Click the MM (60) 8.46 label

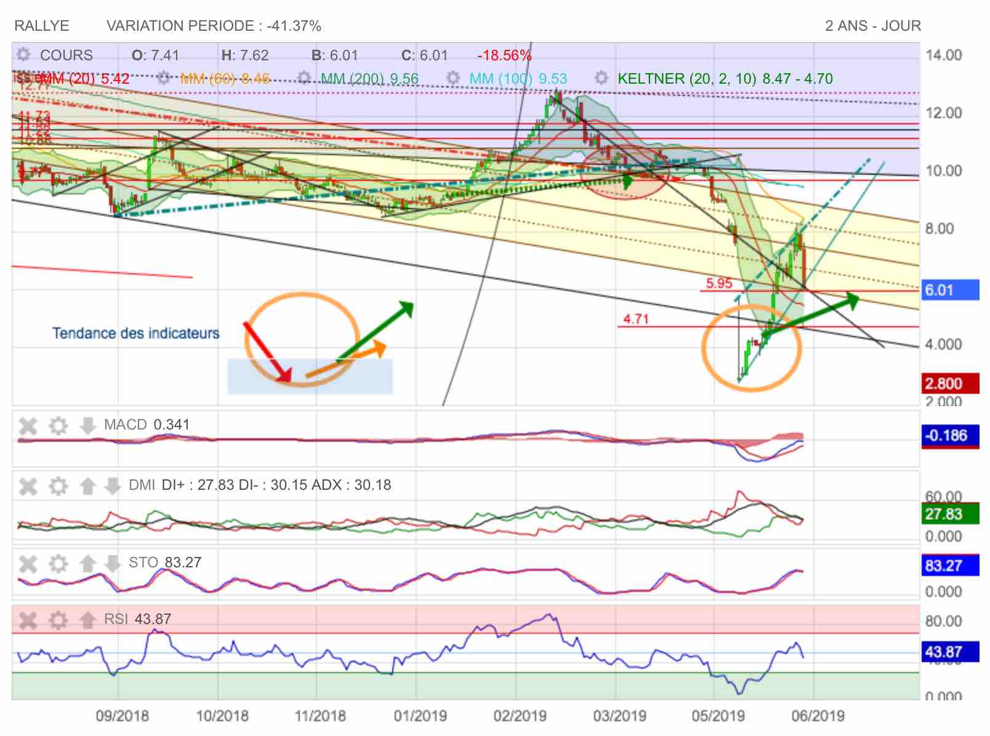point(225,79)
